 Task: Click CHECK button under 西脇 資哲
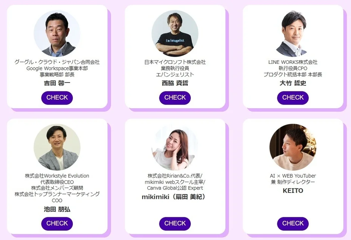[x=175, y=98]
